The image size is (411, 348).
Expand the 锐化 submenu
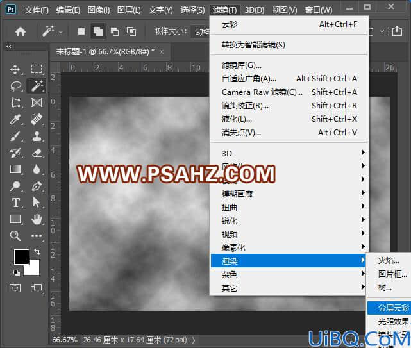click(289, 220)
